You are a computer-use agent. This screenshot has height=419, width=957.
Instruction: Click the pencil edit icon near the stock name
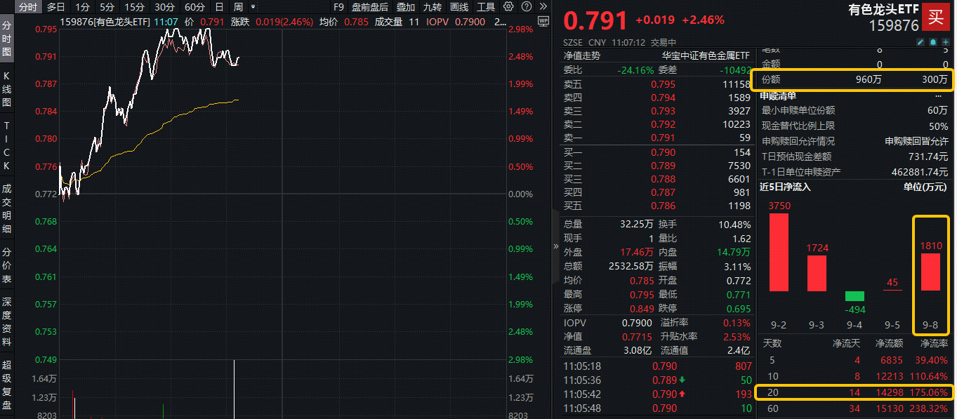click(x=920, y=42)
